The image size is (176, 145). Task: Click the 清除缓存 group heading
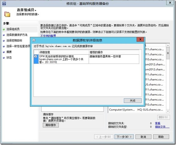[48, 114]
